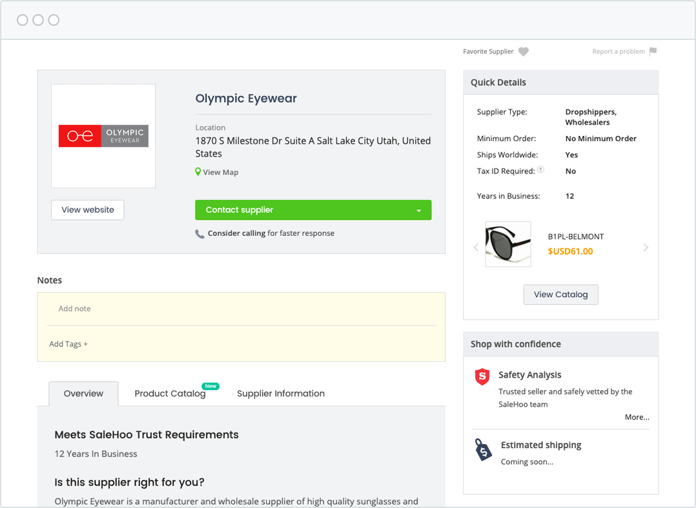Switch to the Product Catalog tab
696x508 pixels.
170,394
